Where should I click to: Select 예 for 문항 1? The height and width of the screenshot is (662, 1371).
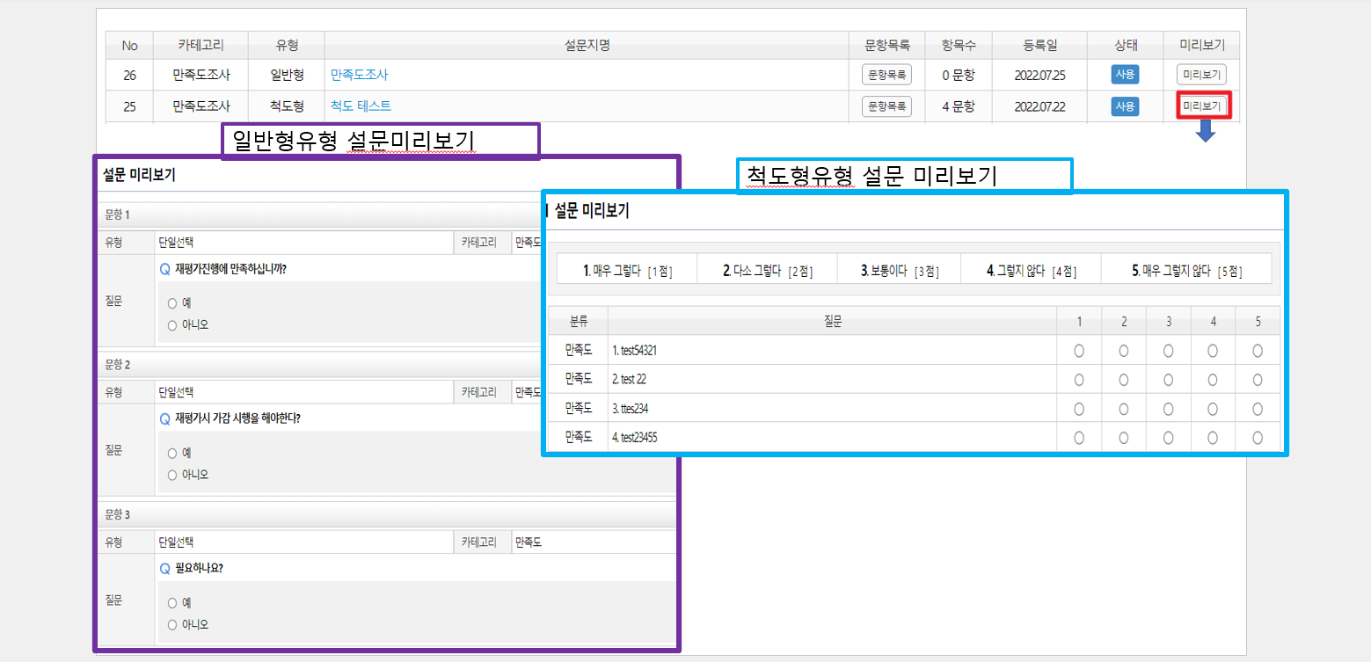coord(172,303)
